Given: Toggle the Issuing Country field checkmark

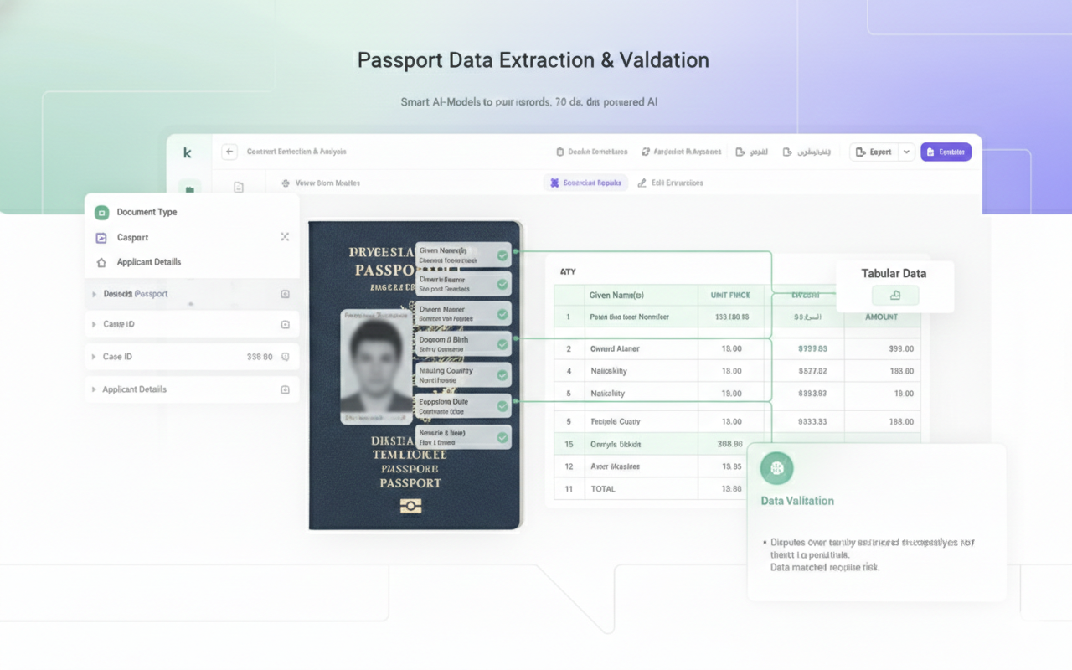Looking at the screenshot, I should click(502, 375).
